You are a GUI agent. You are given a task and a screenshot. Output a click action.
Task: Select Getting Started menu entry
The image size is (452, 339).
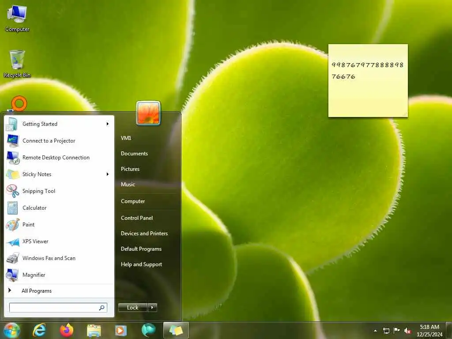(x=60, y=124)
